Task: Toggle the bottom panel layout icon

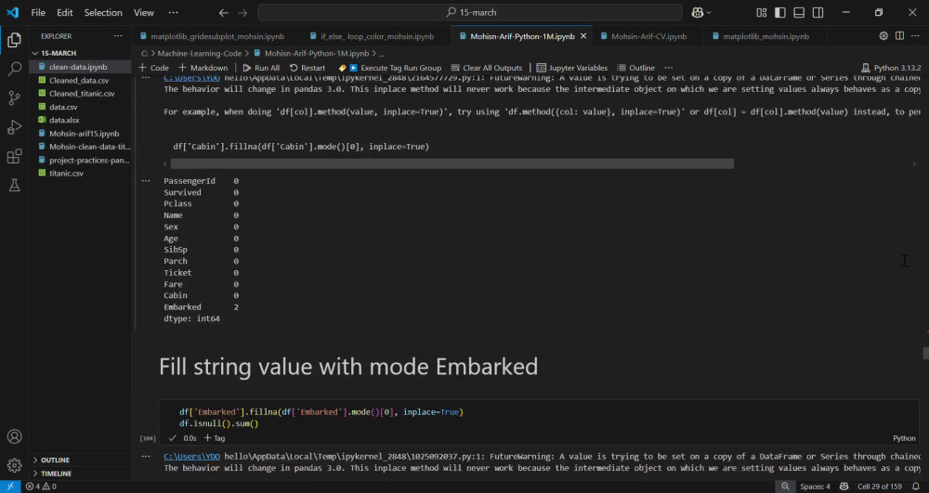Action: 799,12
